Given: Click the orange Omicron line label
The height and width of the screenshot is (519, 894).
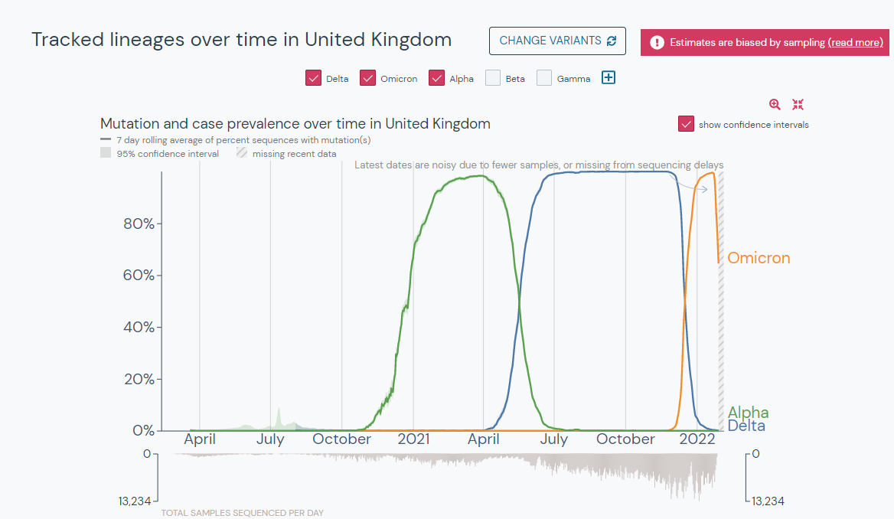Looking at the screenshot, I should (x=759, y=258).
